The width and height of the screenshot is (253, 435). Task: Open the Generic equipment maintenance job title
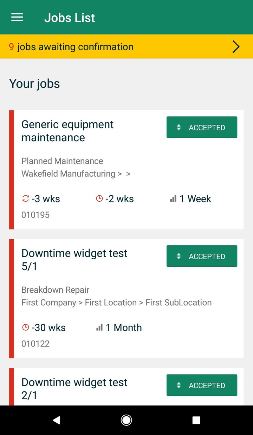[x=67, y=131]
